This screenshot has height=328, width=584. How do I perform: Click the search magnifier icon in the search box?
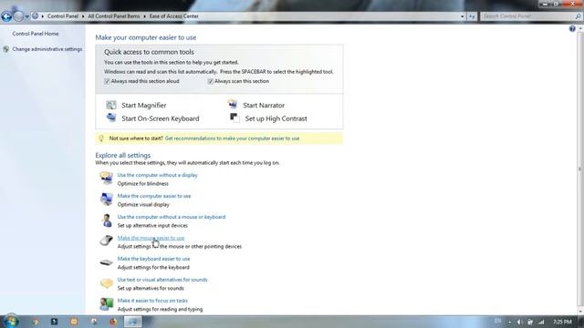click(578, 16)
